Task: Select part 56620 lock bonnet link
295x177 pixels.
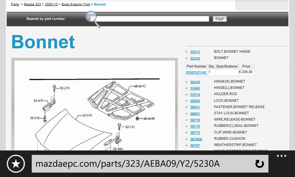Action: 195,101
